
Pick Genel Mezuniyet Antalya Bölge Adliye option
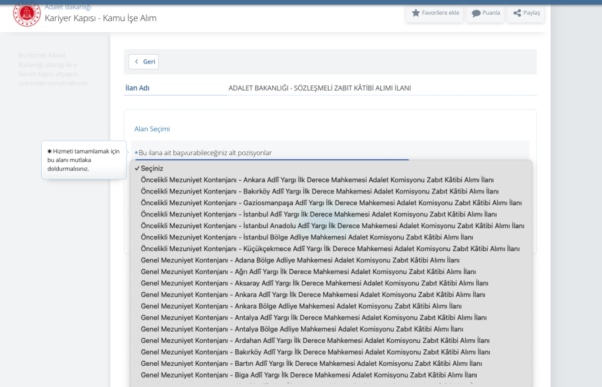(x=302, y=329)
